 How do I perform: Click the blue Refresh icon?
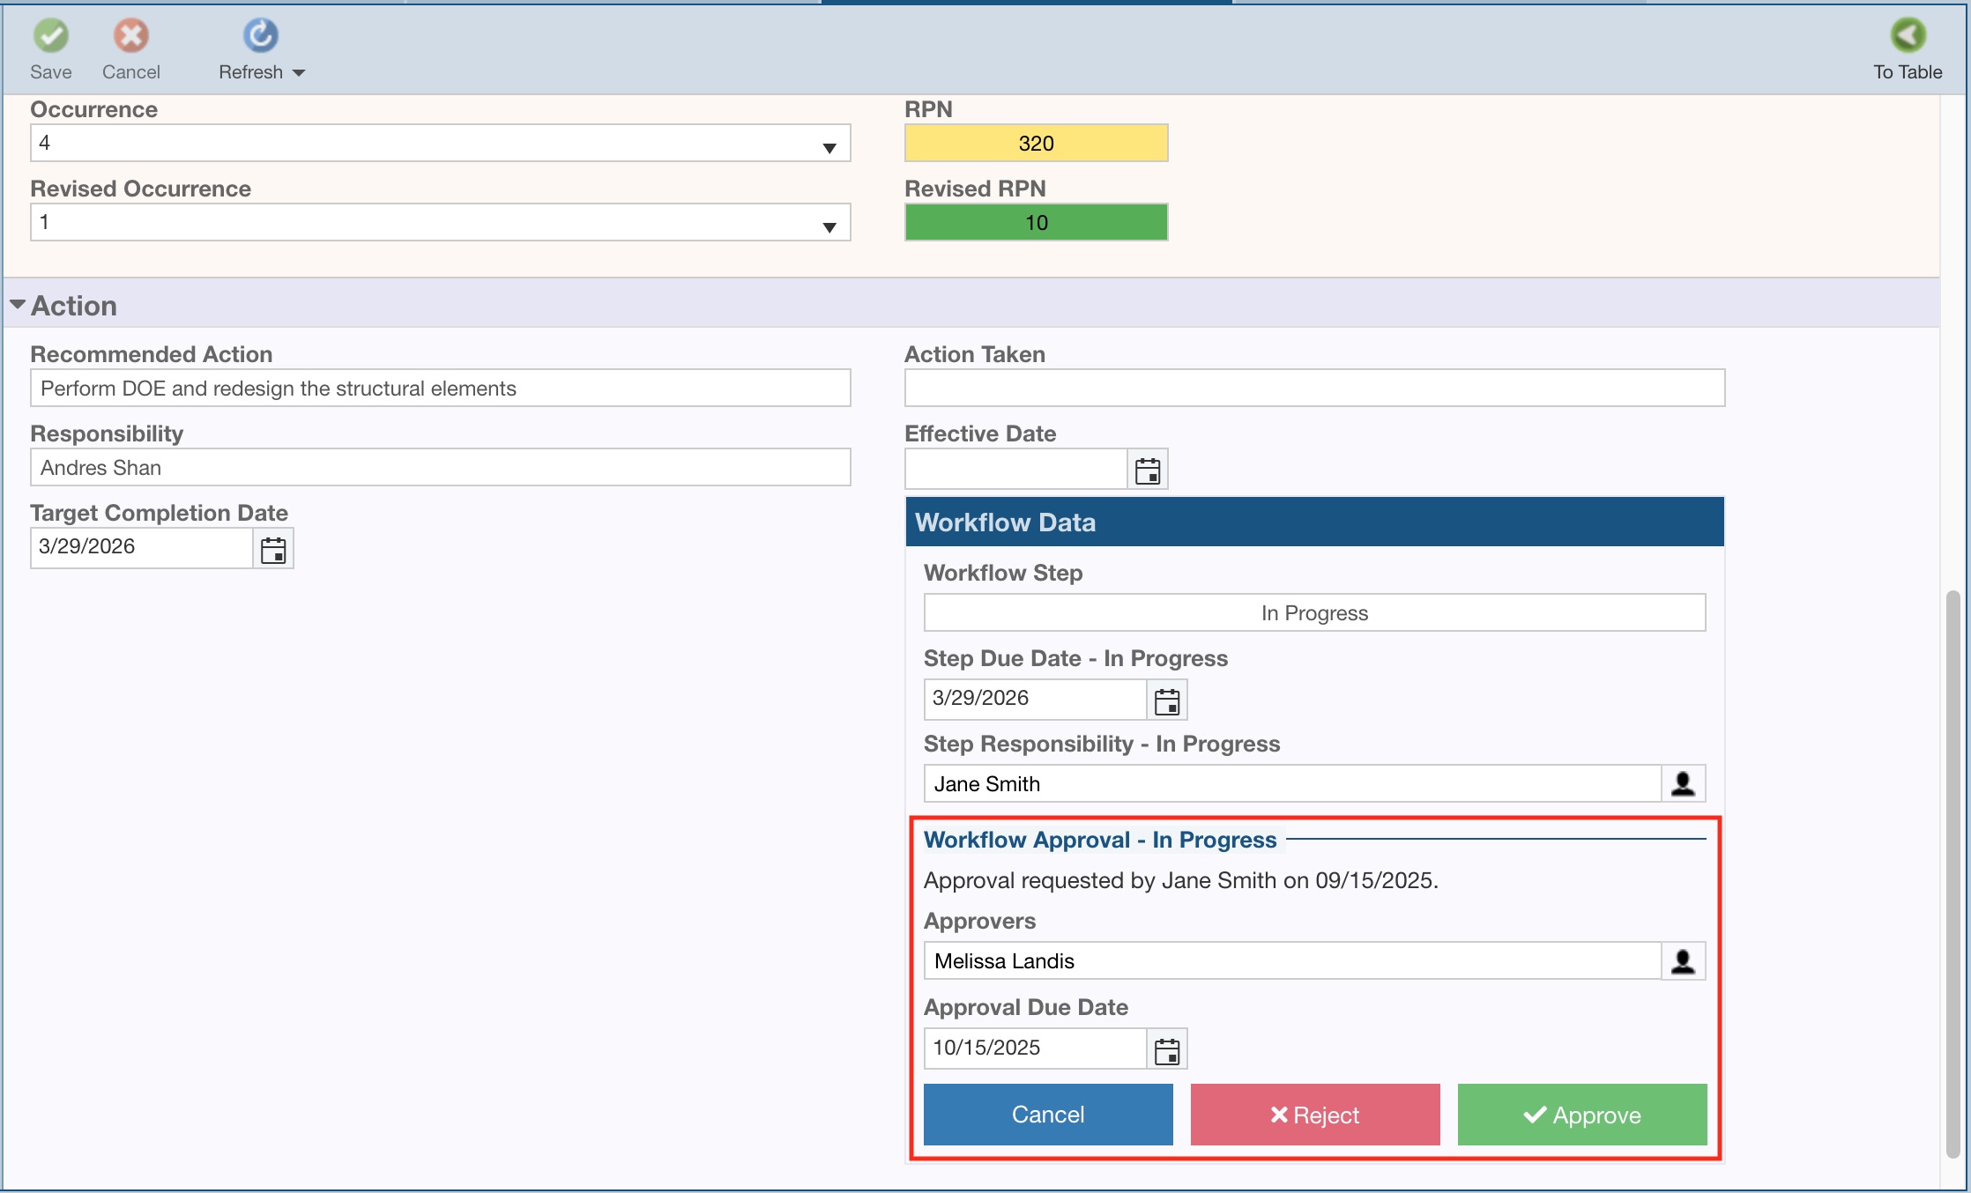(260, 36)
